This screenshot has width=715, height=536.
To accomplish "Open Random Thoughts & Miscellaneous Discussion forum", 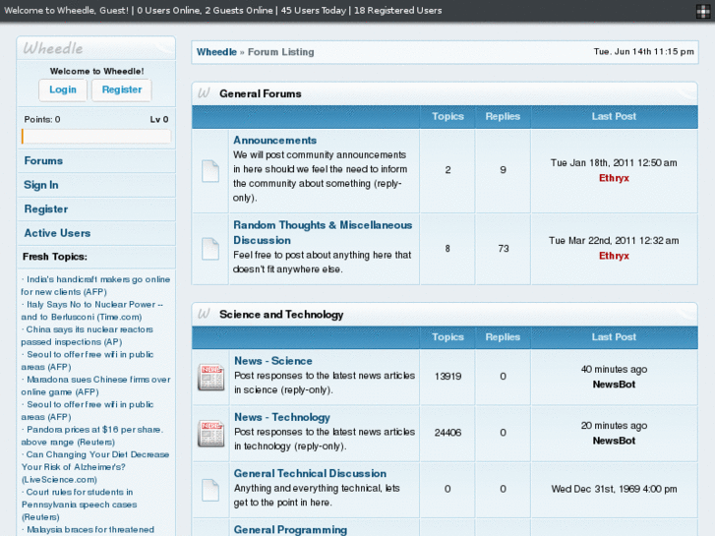I will click(x=323, y=233).
